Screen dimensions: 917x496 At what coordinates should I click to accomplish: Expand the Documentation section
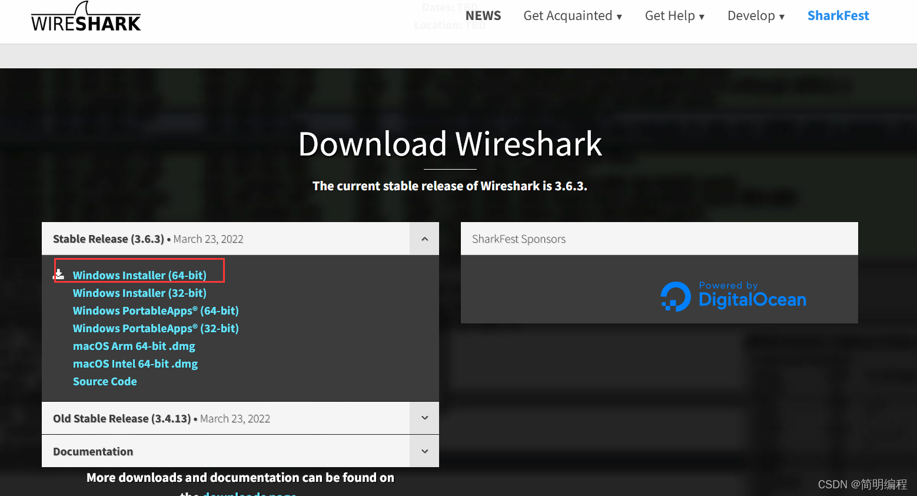point(424,451)
